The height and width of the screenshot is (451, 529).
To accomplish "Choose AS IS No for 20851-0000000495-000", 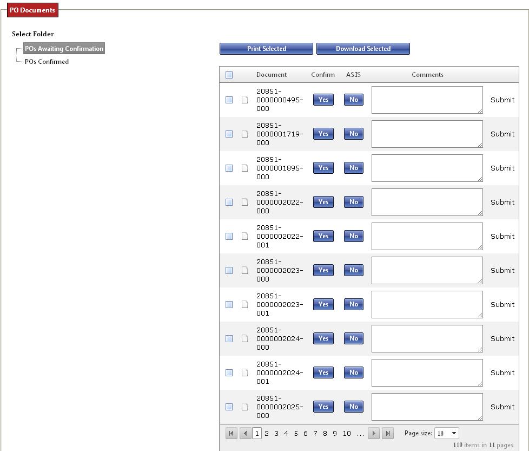I will [x=354, y=100].
